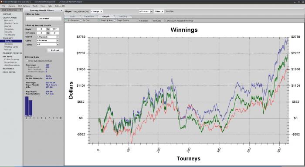This screenshot has height=167, width=305.
Task: Open Cash Games Graphs
Action: (x=9, y=32)
